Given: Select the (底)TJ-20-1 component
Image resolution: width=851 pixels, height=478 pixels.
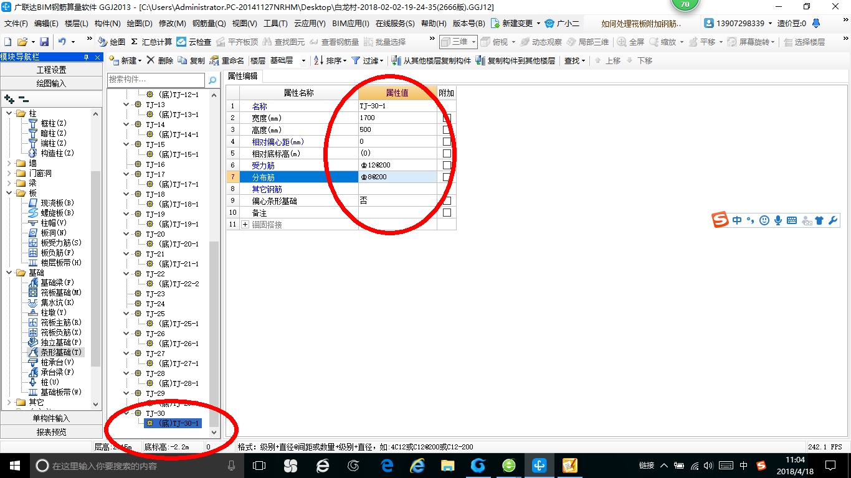Looking at the screenshot, I should [x=173, y=244].
